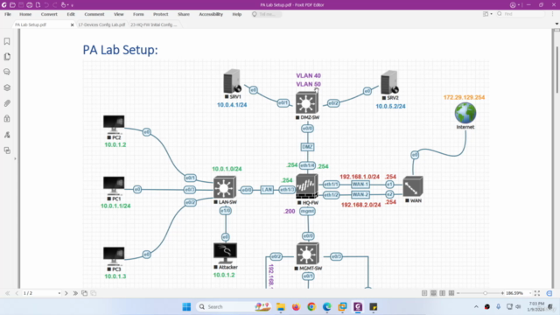Click the Open folder icon in quick access toolbar

point(12,5)
